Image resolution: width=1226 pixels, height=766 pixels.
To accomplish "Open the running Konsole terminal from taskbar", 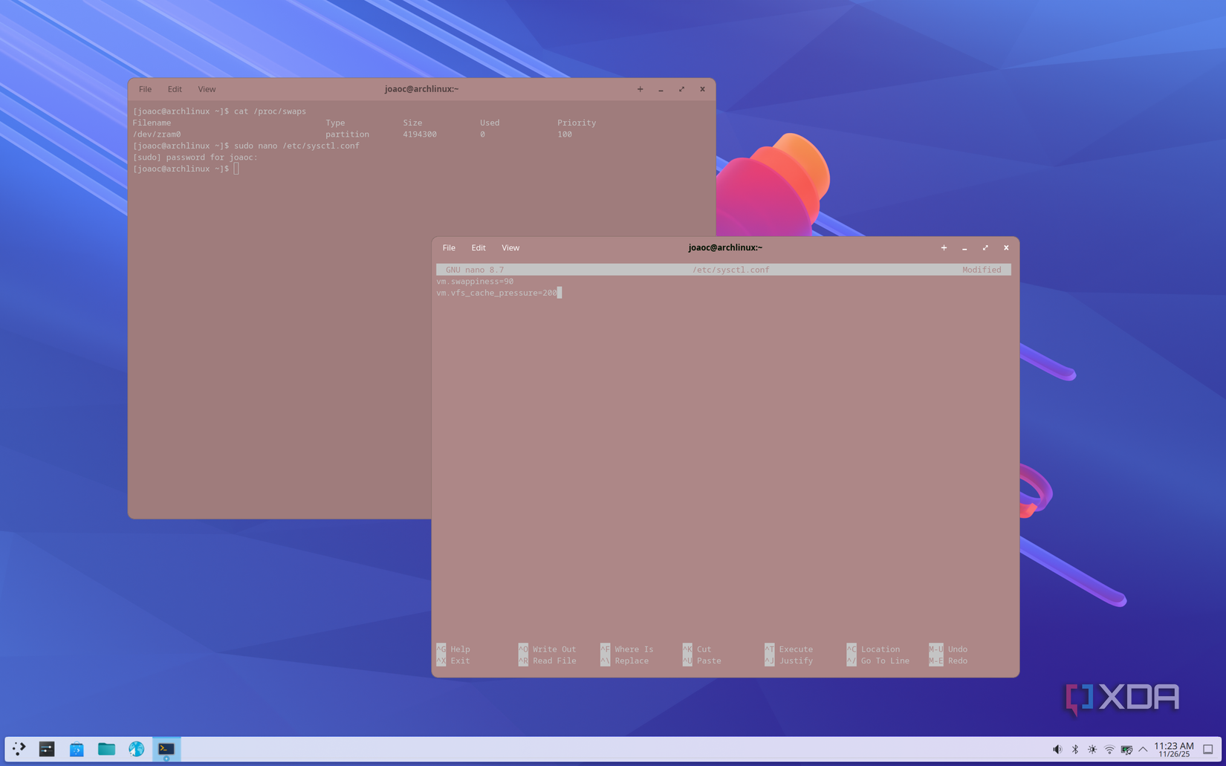I will coord(166,749).
